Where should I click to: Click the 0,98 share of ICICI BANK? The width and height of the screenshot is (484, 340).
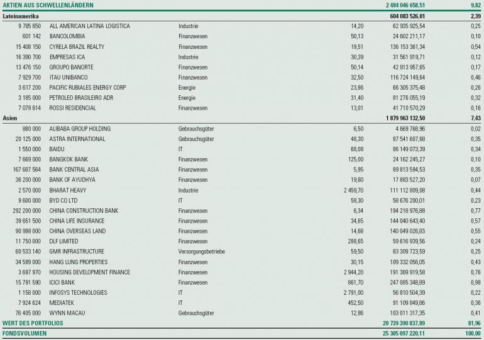[476, 282]
